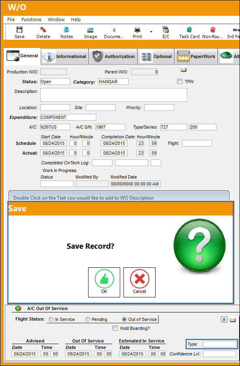Click the Actual Start Date field

pyautogui.click(x=54, y=153)
